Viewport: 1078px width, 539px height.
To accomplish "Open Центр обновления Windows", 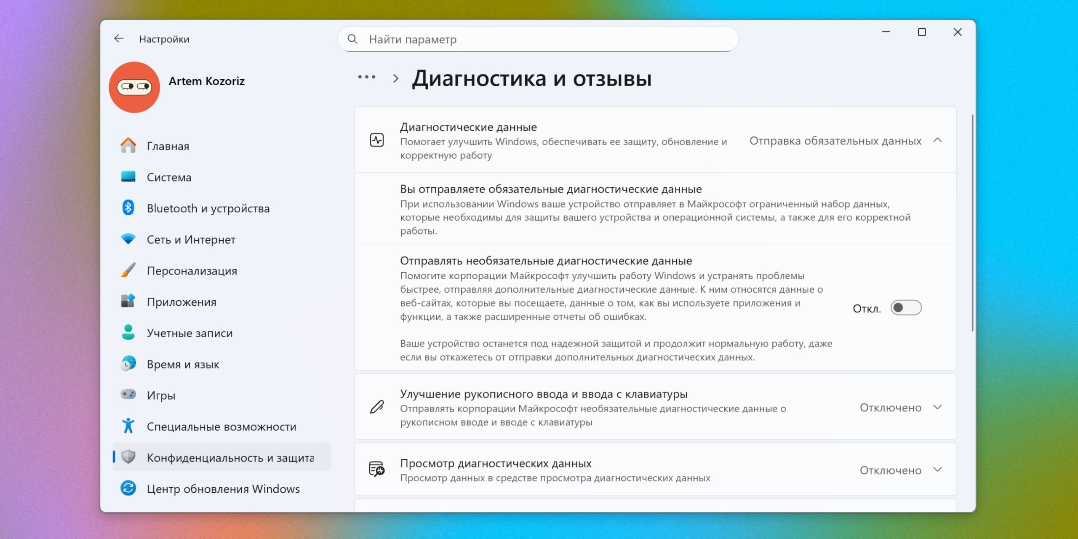I will coord(223,488).
